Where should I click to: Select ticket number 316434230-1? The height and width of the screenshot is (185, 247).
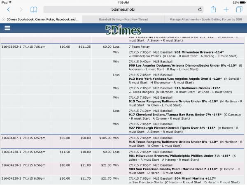point(11,152)
